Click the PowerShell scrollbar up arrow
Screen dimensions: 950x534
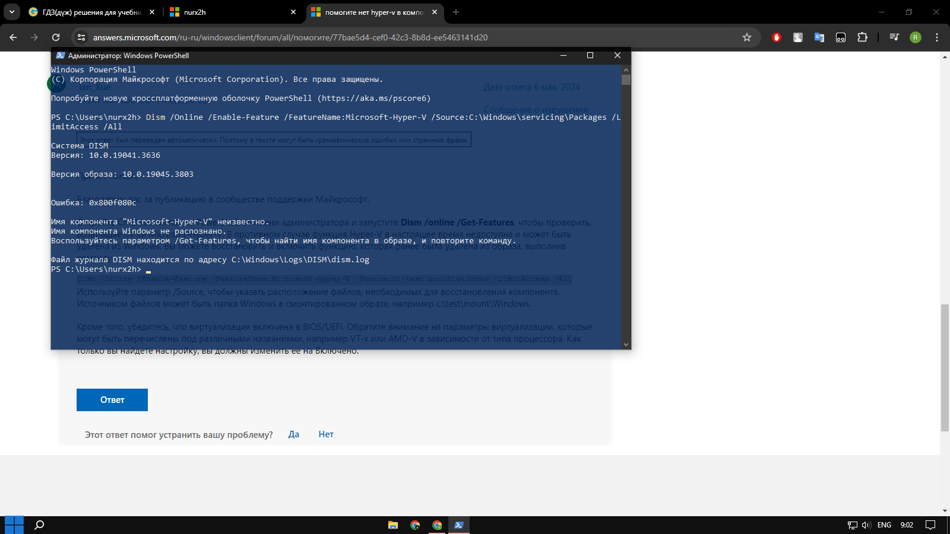(626, 69)
